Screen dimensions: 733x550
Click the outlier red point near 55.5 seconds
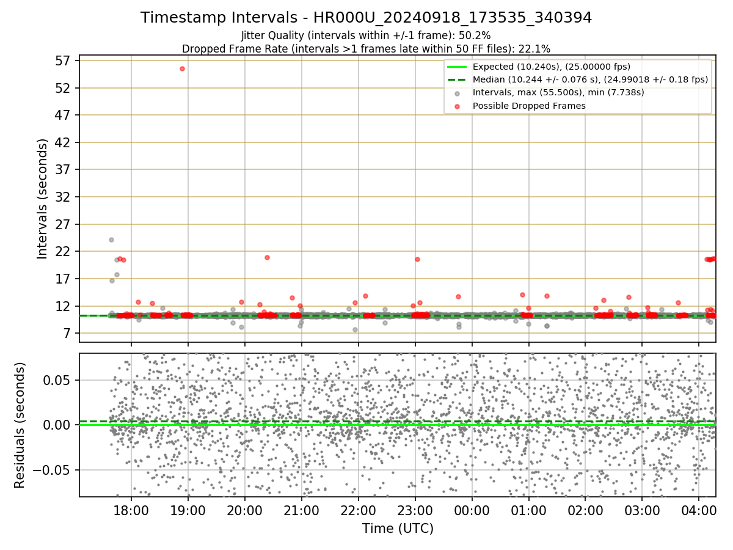tap(182, 68)
